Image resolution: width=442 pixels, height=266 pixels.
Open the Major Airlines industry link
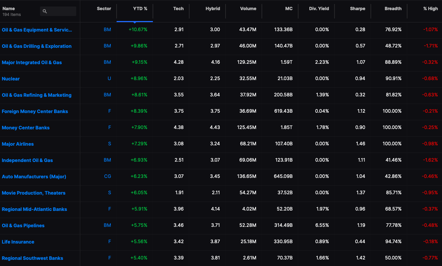point(18,144)
